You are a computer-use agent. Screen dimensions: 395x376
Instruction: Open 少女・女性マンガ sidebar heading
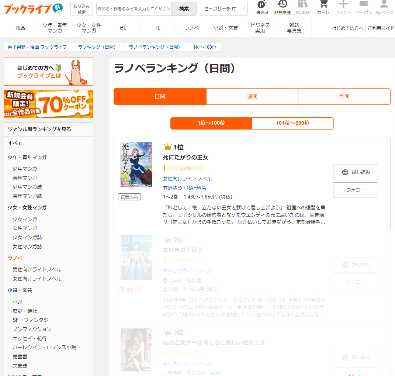[27, 208]
